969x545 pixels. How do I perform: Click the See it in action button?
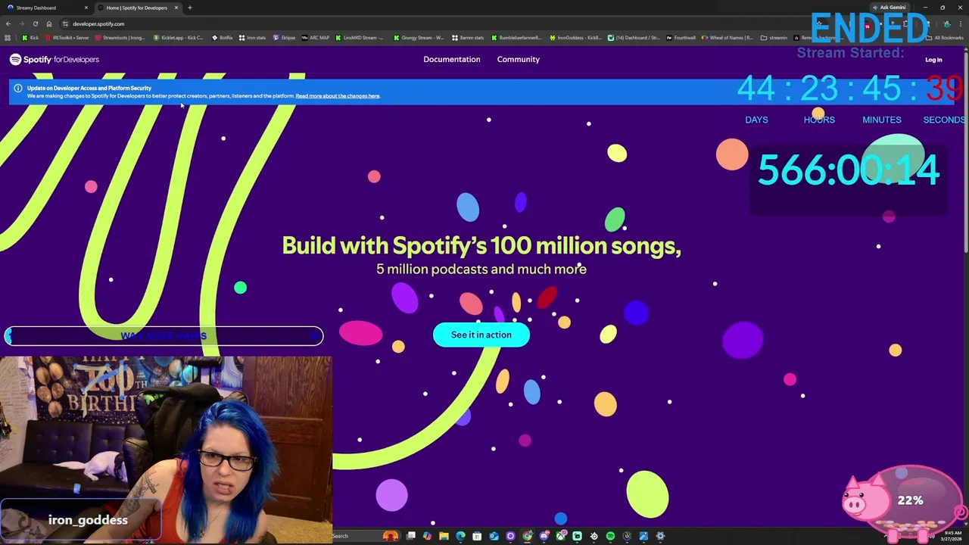pyautogui.click(x=481, y=335)
